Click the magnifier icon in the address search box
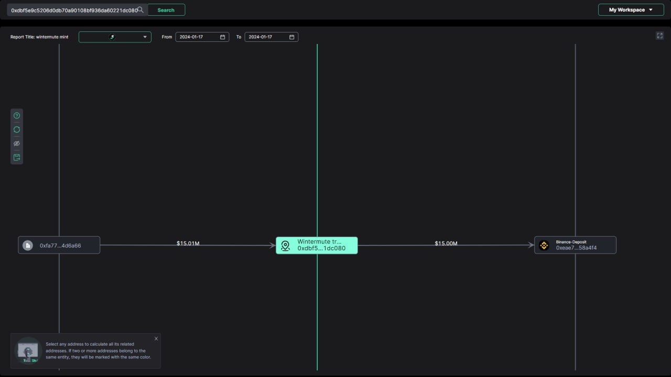Screen dimensions: 671x377 (140, 10)
